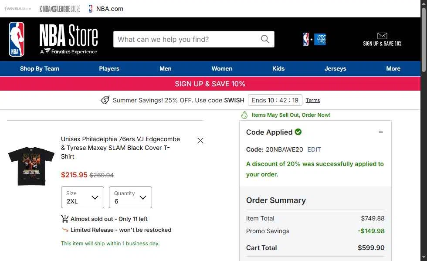Open the Size 2XL dropdown
Screen dimensions: 427x261
coord(82,197)
